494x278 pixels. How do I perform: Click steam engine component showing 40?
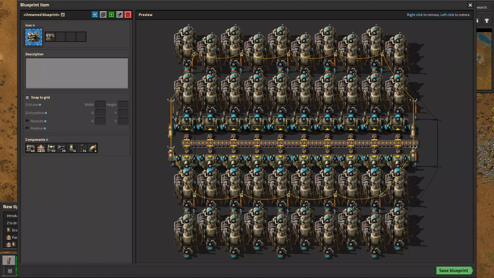pos(31,148)
